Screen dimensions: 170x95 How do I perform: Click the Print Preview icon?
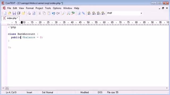(34, 13)
